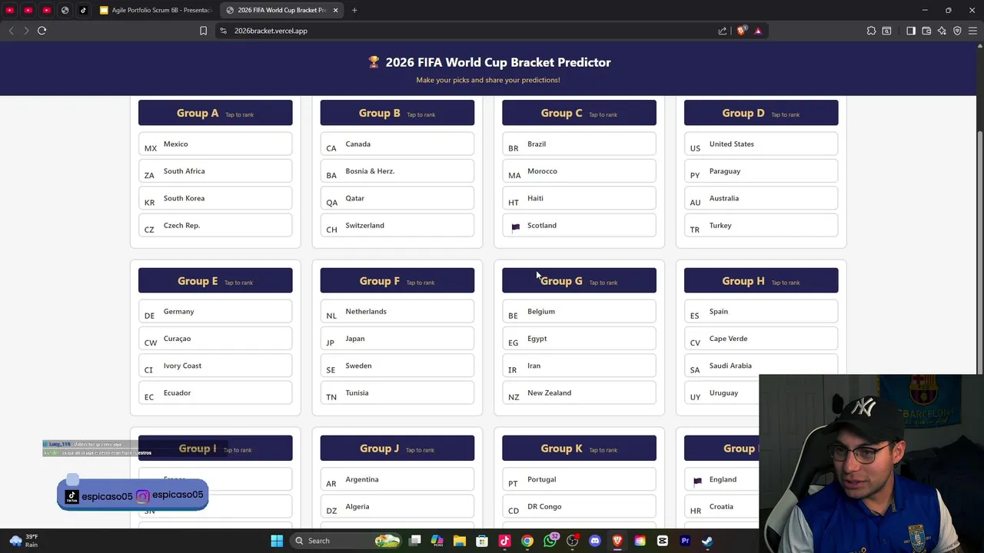Open Steam from the taskbar
Image resolution: width=984 pixels, height=553 pixels.
tap(707, 541)
